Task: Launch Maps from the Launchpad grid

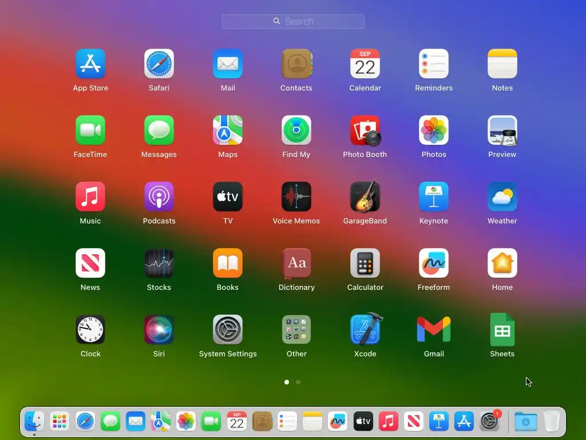Action: click(228, 130)
